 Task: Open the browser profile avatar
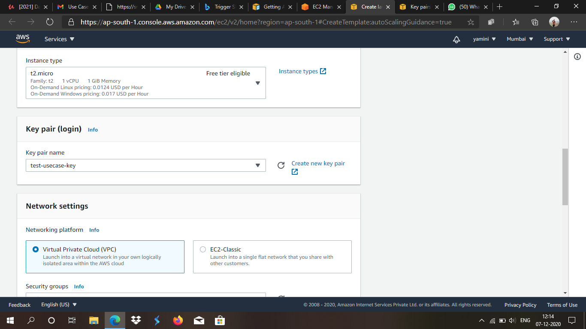tap(554, 22)
